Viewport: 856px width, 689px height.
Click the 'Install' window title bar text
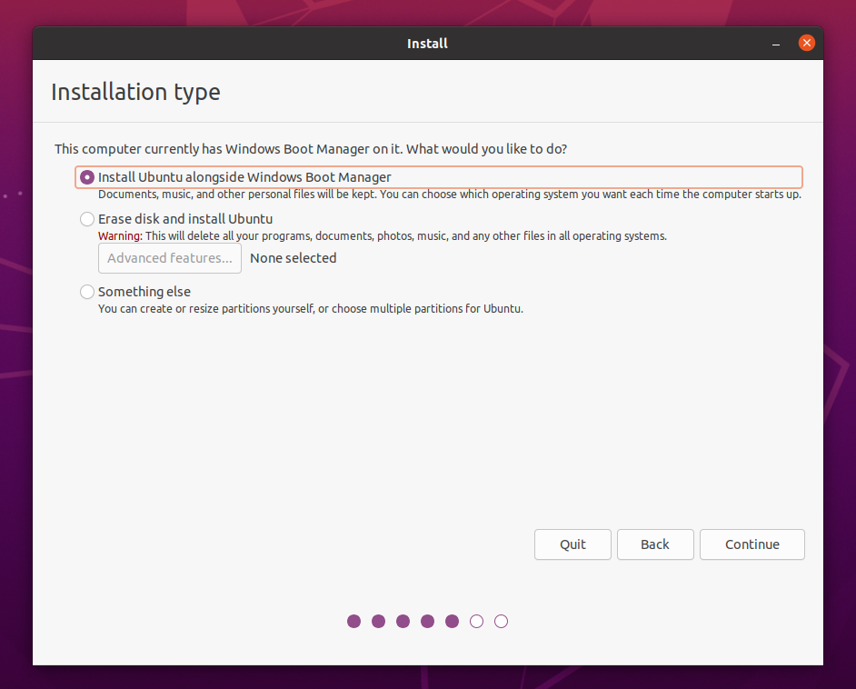(x=427, y=44)
